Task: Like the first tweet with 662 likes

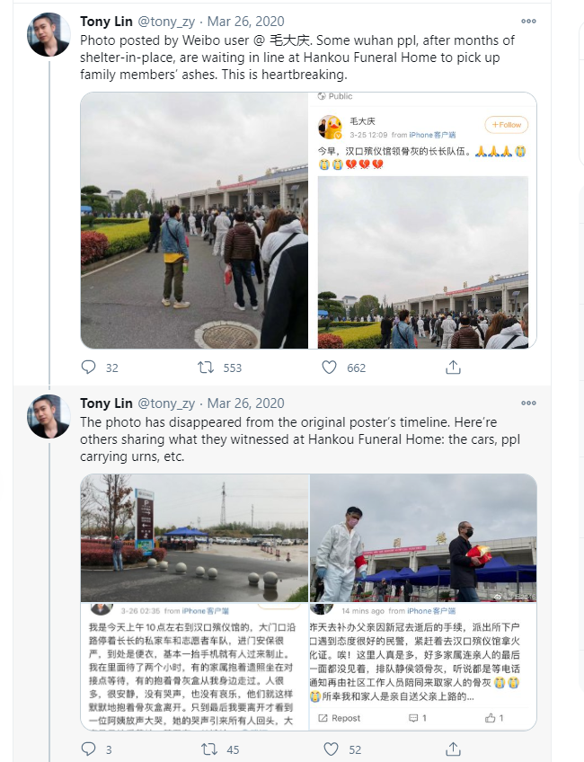Action: (x=330, y=367)
